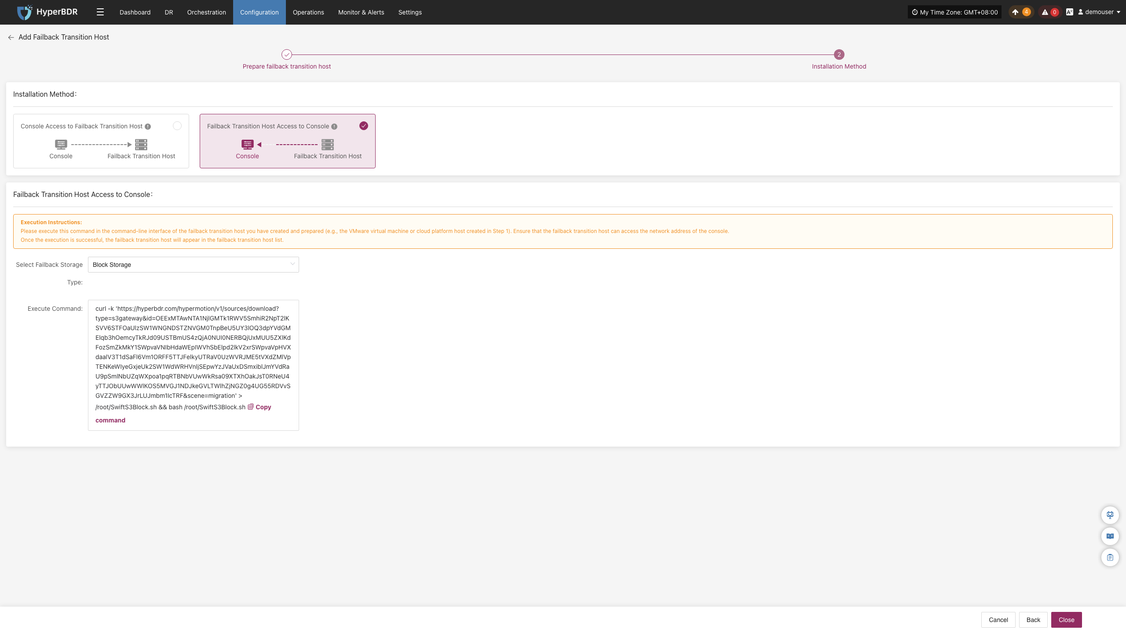Click the HyperBDR shield logo

tap(24, 12)
